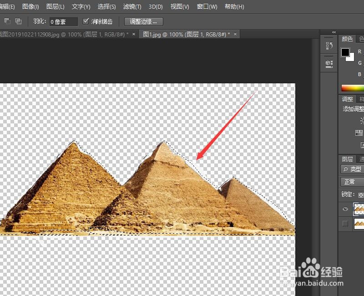Select the intersect with selection icon

pos(18,21)
